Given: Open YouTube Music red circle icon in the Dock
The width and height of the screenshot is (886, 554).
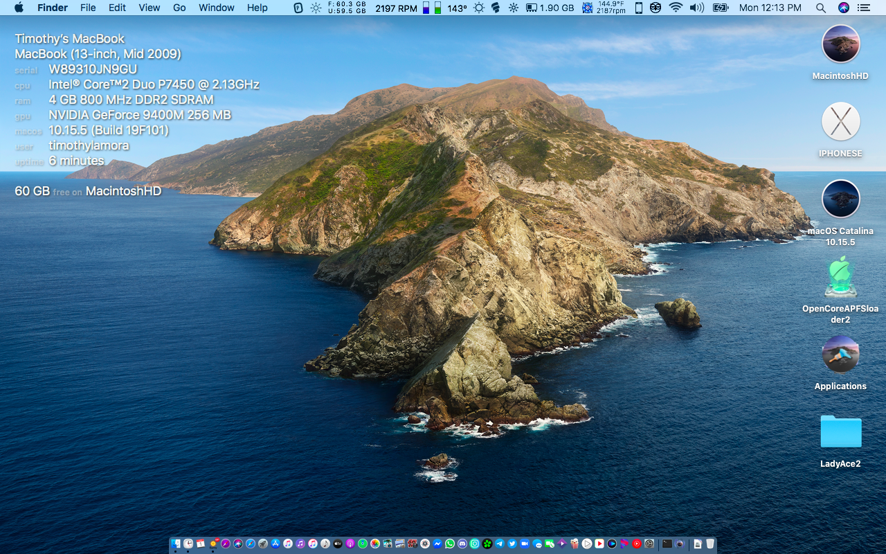Looking at the screenshot, I should tap(637, 544).
